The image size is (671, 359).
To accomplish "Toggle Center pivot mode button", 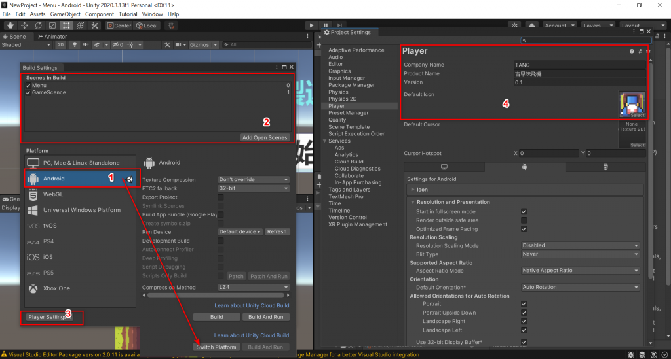I will point(119,26).
